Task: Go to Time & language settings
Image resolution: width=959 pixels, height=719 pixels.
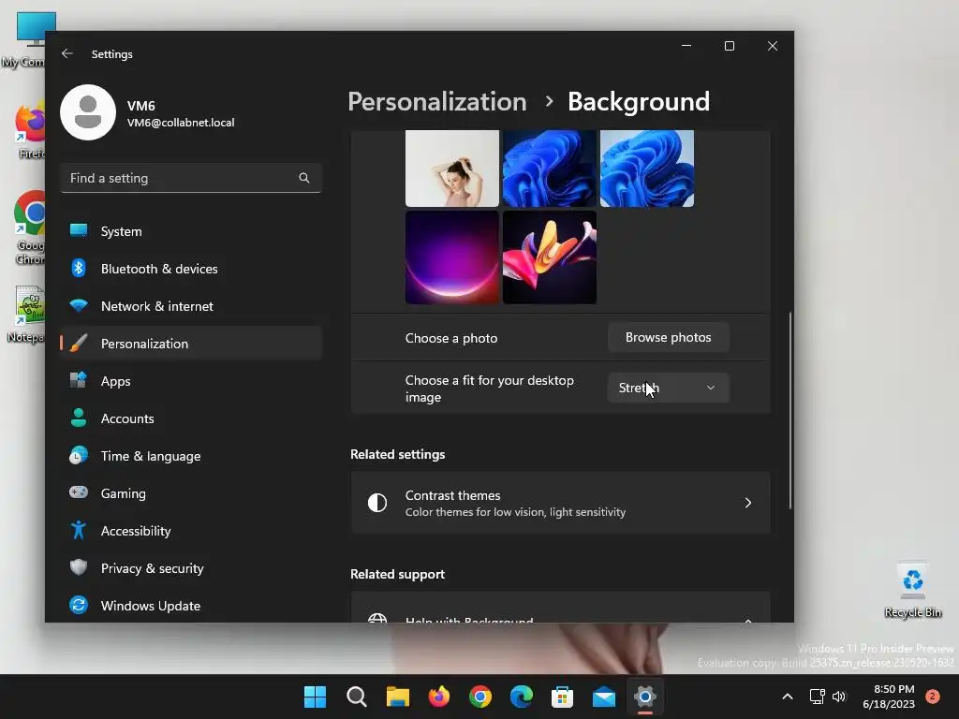Action: (x=191, y=456)
